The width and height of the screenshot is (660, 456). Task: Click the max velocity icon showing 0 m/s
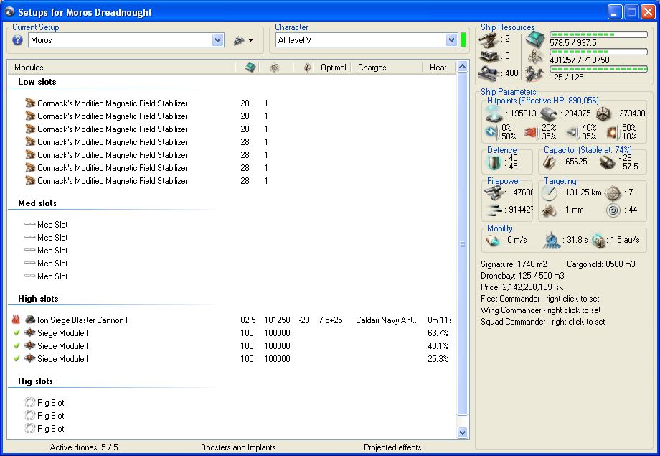(x=493, y=241)
